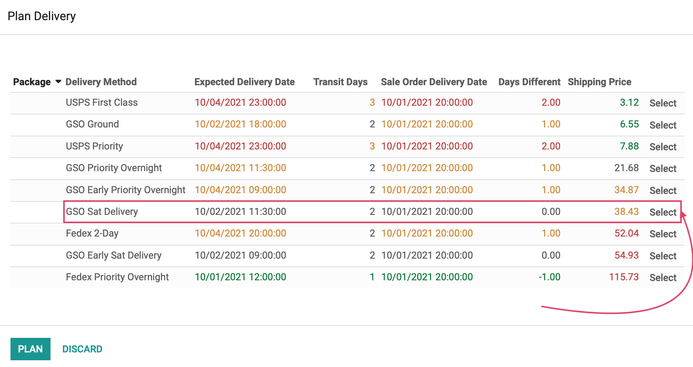Screen dimensions: 693x367
Task: Click the DISCARD button
Action: [x=82, y=349]
